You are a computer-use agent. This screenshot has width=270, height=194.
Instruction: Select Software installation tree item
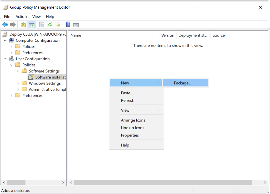(50, 77)
